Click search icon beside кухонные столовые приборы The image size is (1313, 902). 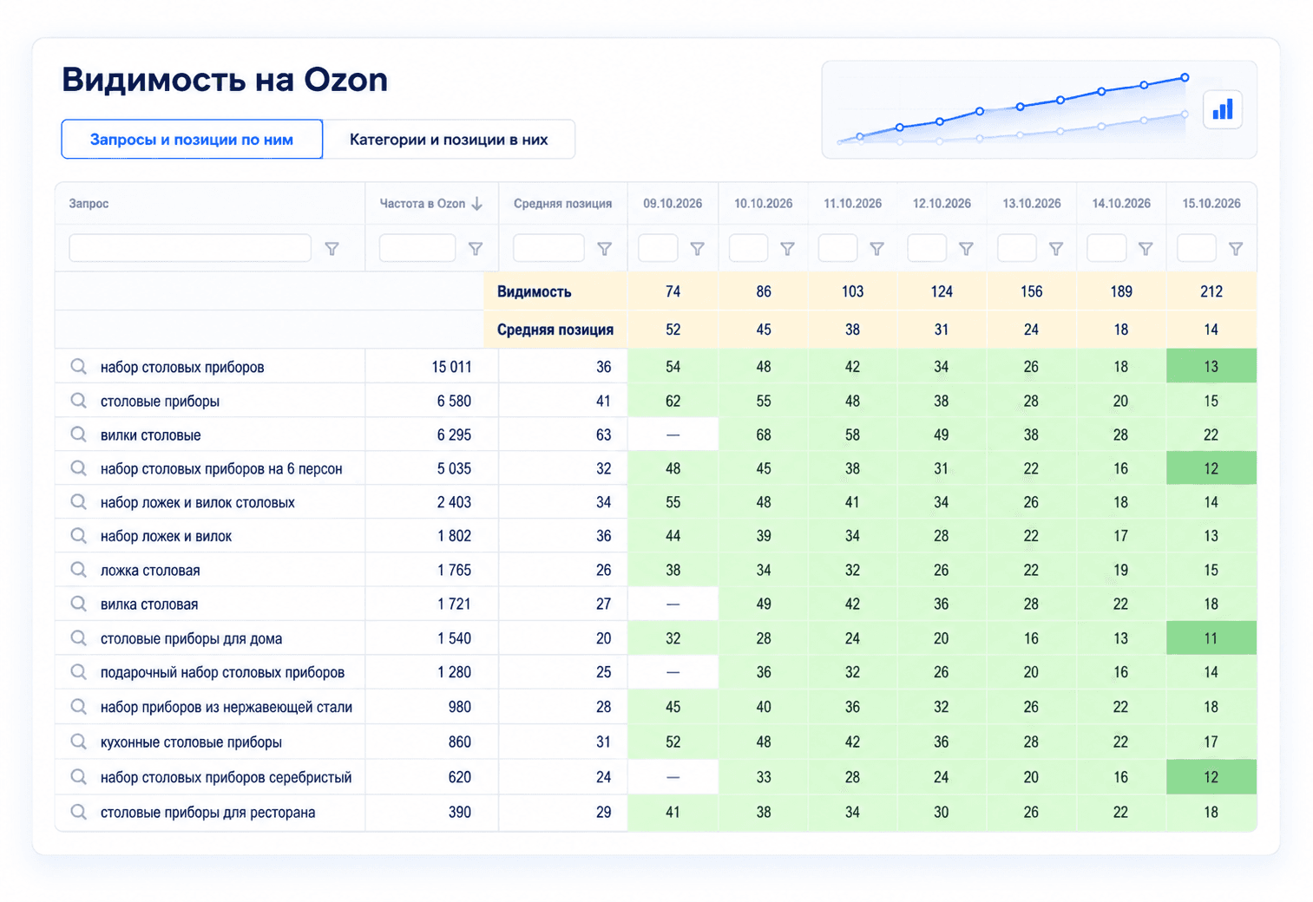79,742
